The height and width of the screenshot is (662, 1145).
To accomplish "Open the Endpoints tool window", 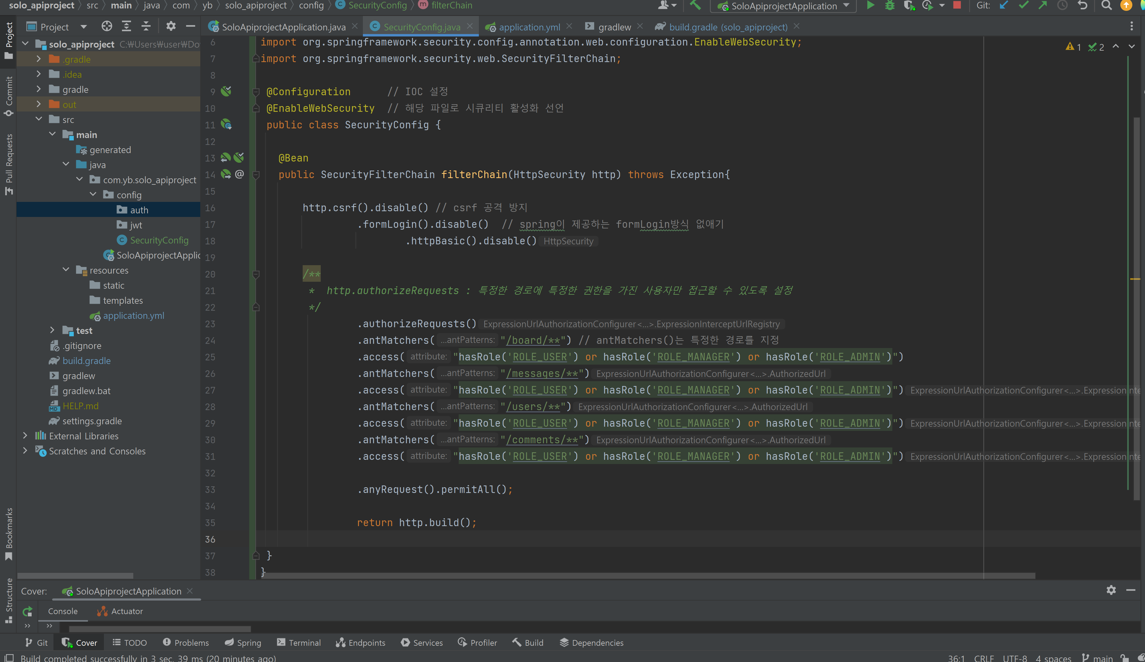I will [360, 642].
